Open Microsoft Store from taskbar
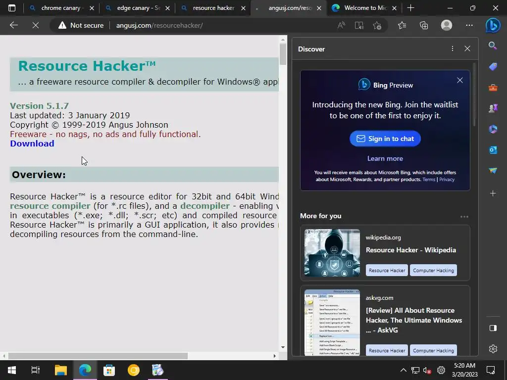Image resolution: width=507 pixels, height=380 pixels. click(109, 370)
